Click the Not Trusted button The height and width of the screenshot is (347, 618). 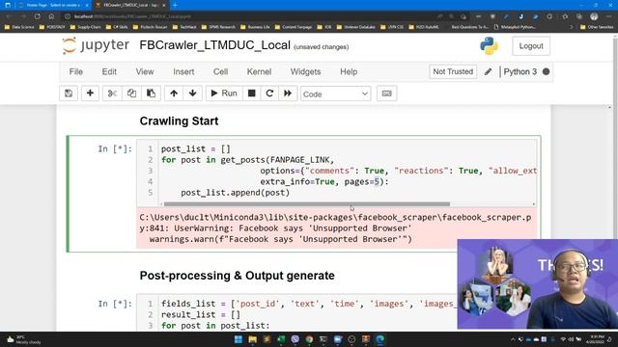[x=453, y=71]
